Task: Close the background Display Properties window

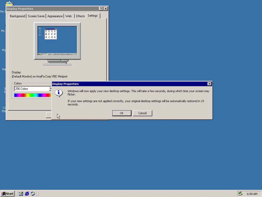Action: pyautogui.click(x=106, y=8)
